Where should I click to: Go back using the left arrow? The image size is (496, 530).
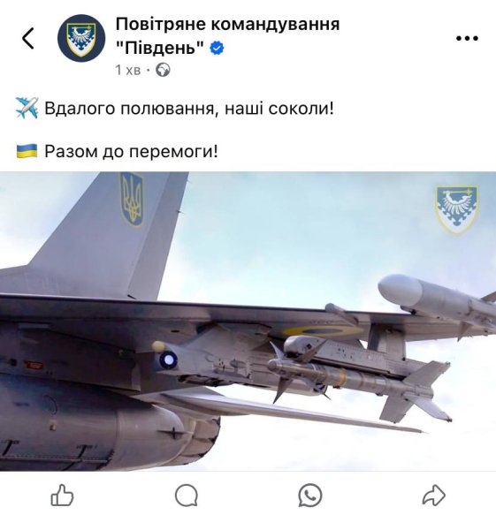coord(27,38)
